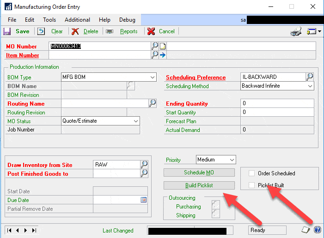Open the Additional menu

tap(77, 20)
